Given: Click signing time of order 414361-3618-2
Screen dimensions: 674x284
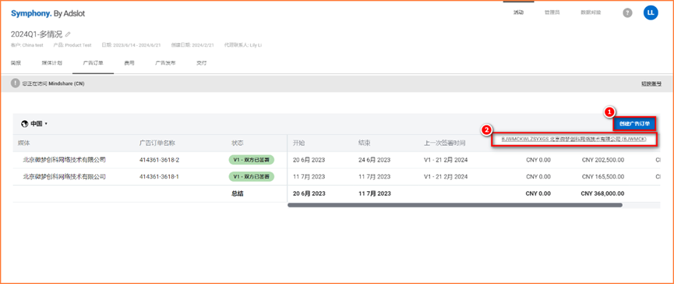Looking at the screenshot, I should pyautogui.click(x=446, y=160).
